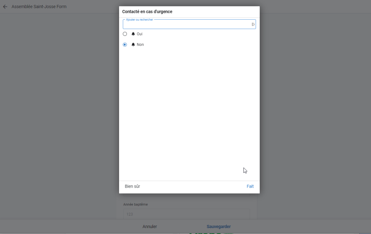Select the Oui radio button
371x234 pixels.
click(x=125, y=34)
